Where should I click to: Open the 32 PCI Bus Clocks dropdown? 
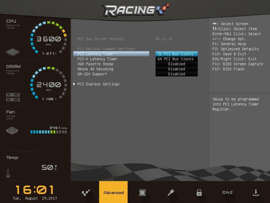[x=176, y=54]
